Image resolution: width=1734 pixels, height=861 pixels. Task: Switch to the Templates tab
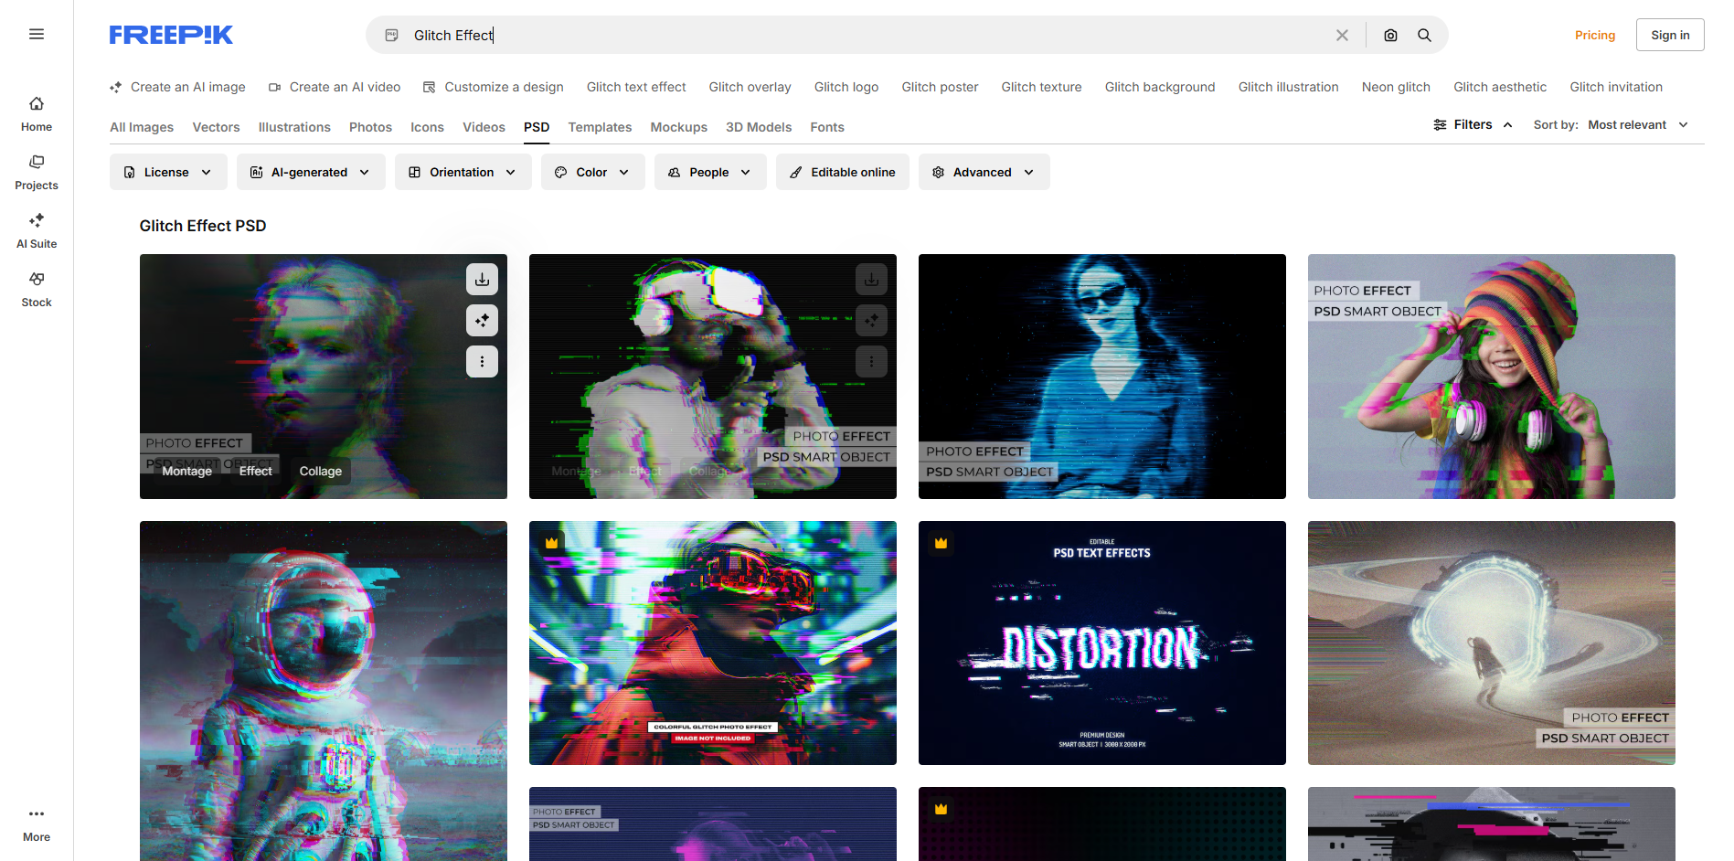(600, 127)
